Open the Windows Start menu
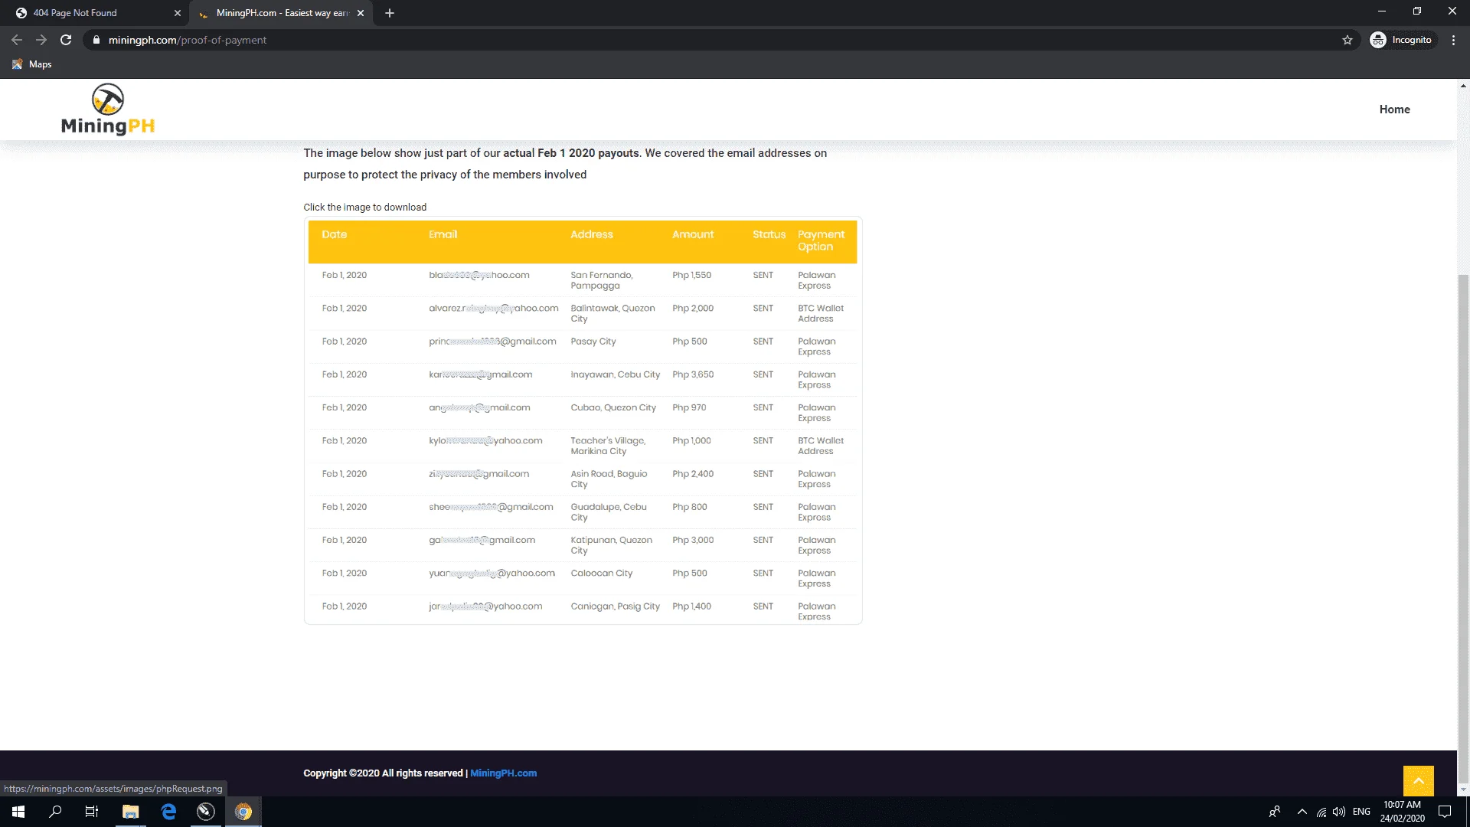This screenshot has width=1470, height=827. (x=18, y=812)
